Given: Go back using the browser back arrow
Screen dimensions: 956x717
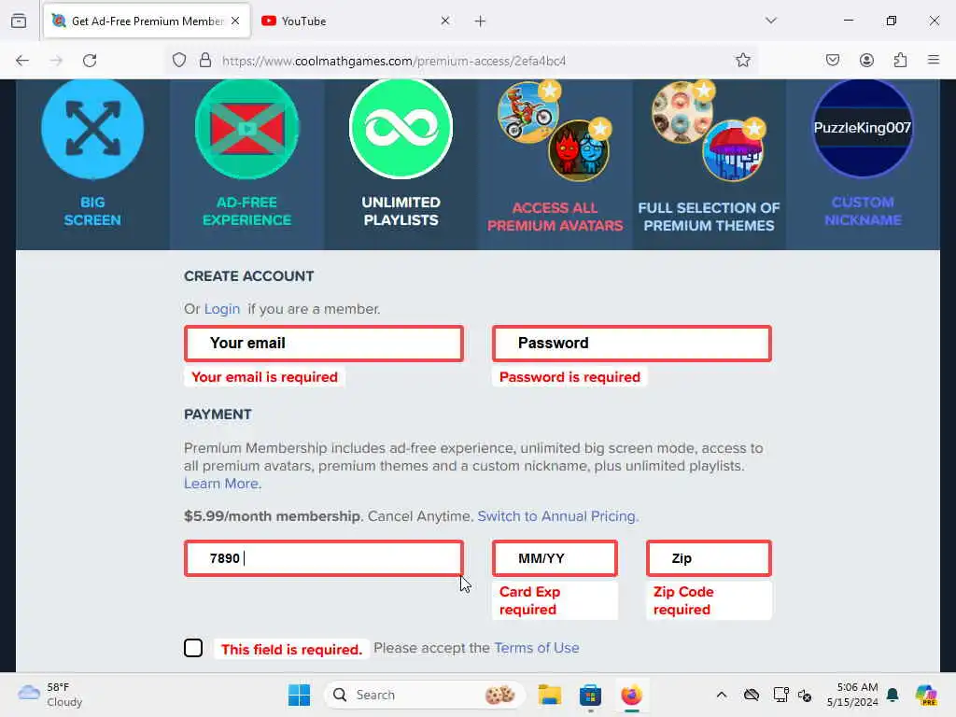Looking at the screenshot, I should tap(22, 61).
